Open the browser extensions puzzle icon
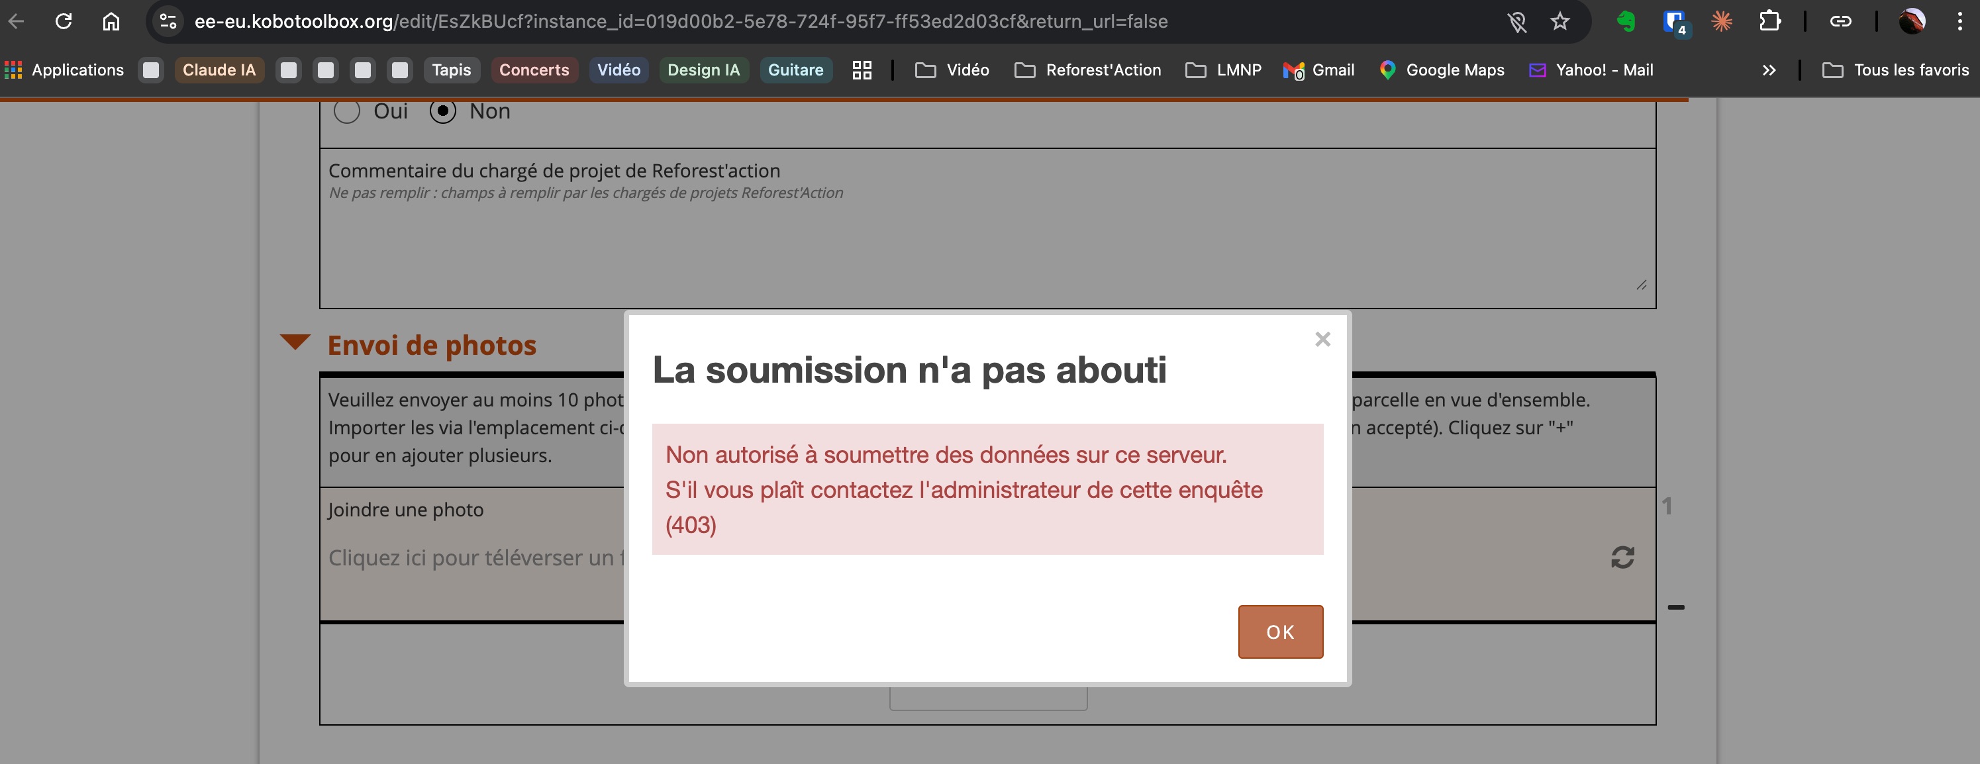Image resolution: width=1980 pixels, height=764 pixels. click(x=1769, y=22)
